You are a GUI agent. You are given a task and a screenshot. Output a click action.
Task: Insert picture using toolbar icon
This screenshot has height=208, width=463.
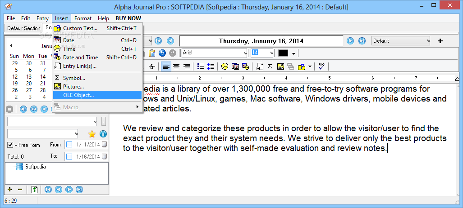coord(280,66)
